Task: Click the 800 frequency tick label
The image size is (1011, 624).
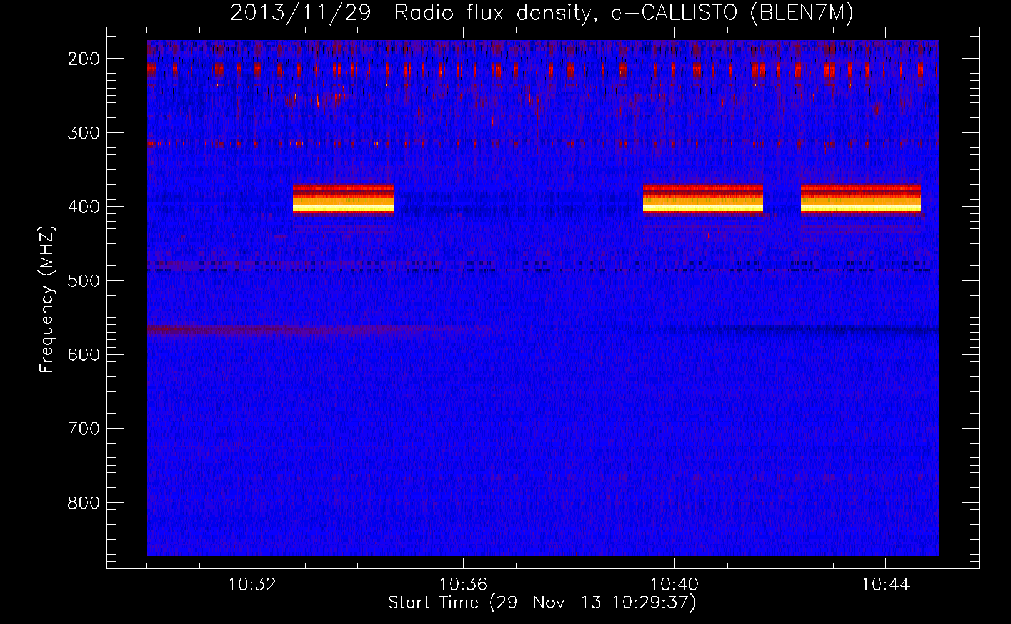Action: pyautogui.click(x=84, y=503)
